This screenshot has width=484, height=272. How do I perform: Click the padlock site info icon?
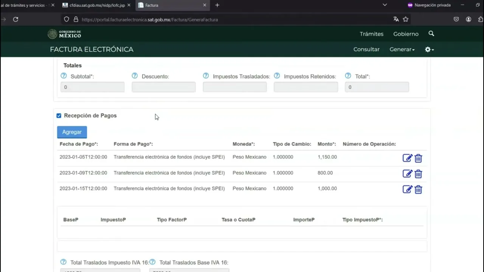pyautogui.click(x=76, y=19)
